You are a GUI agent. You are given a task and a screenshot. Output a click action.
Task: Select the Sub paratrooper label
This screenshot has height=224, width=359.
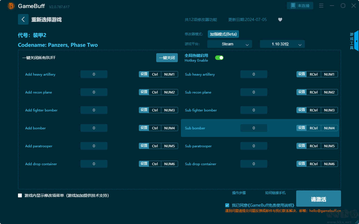coord(198,146)
